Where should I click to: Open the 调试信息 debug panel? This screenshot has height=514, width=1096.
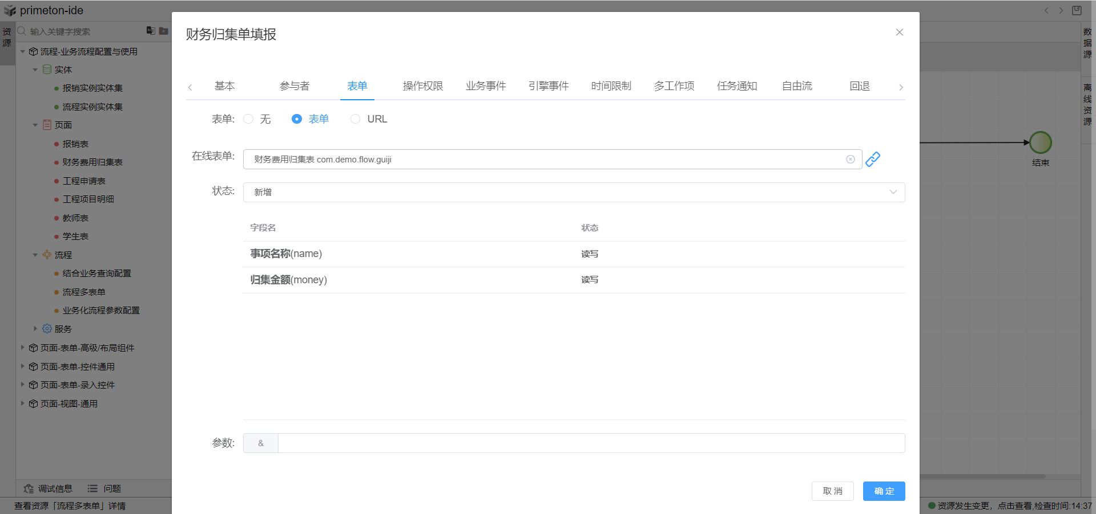pos(49,488)
